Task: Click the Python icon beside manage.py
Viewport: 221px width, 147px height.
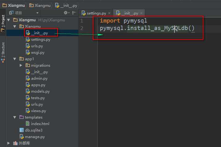Action: coord(22,137)
